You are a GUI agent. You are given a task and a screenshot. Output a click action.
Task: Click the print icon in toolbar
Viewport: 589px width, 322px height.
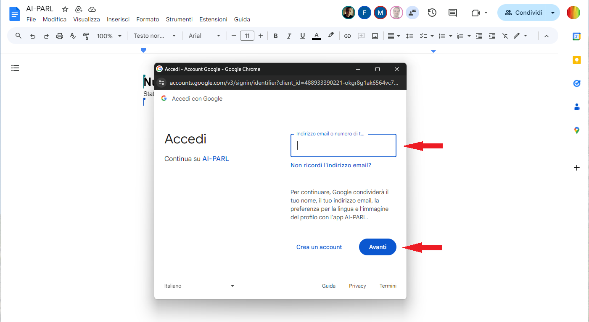(59, 36)
